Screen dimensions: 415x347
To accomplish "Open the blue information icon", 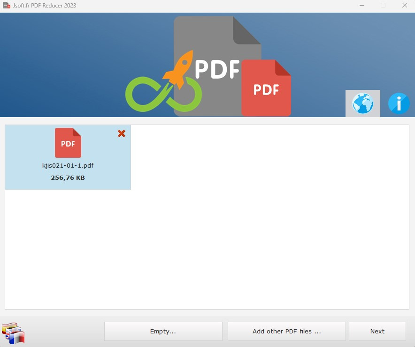I will click(x=399, y=103).
